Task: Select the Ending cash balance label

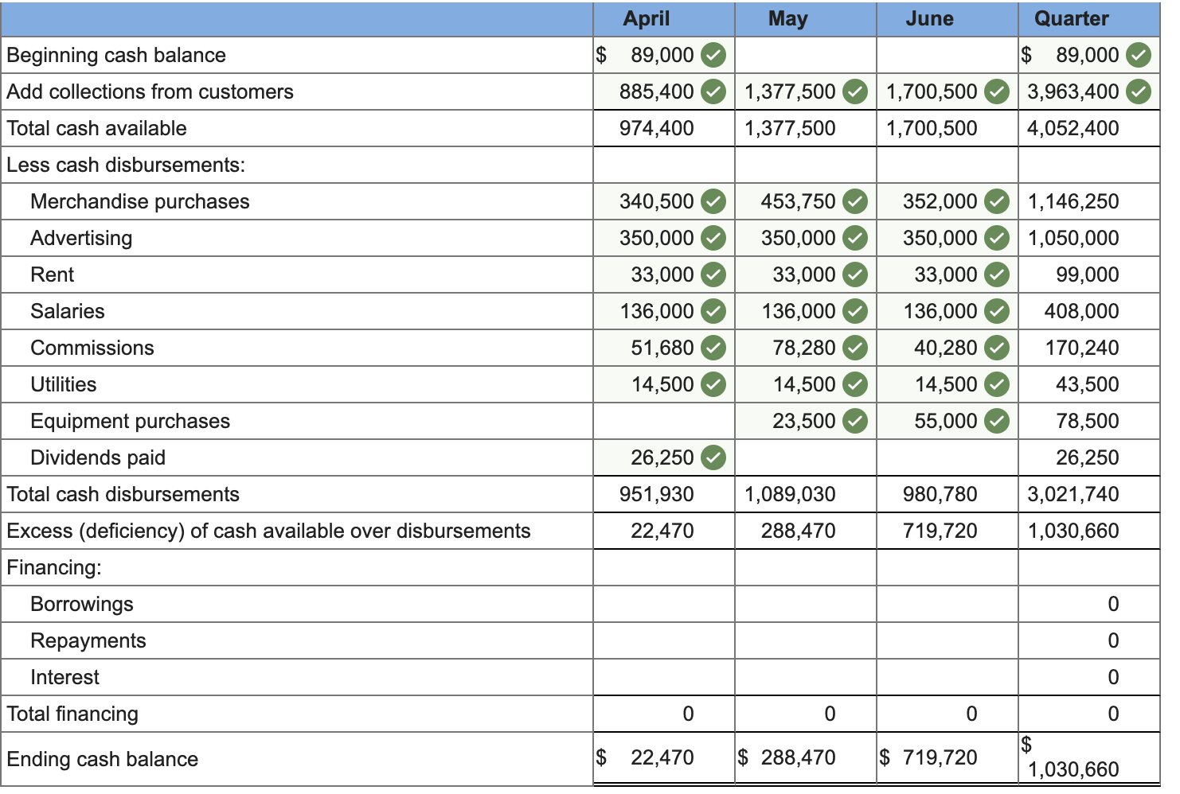Action: [x=104, y=758]
